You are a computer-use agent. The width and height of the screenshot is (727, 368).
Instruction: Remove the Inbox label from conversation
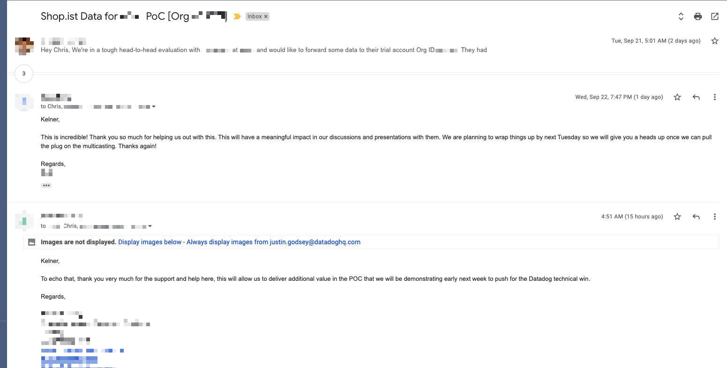click(x=266, y=16)
